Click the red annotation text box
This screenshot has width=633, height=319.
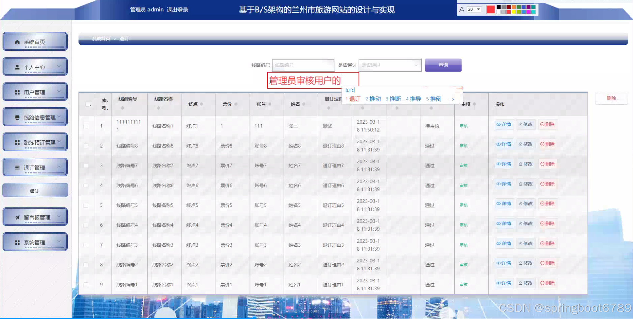click(313, 81)
